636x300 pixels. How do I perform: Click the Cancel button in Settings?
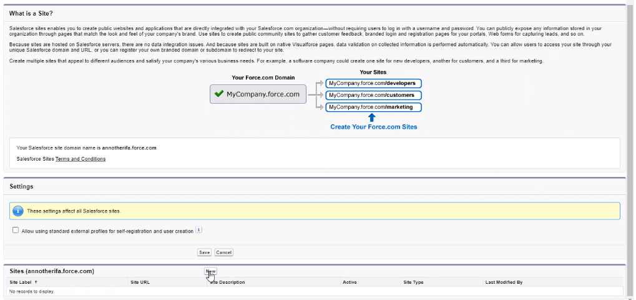click(x=223, y=252)
